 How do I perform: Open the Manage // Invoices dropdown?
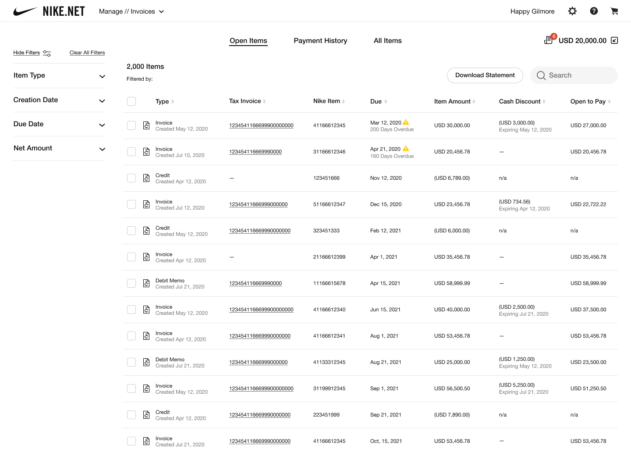pos(131,11)
